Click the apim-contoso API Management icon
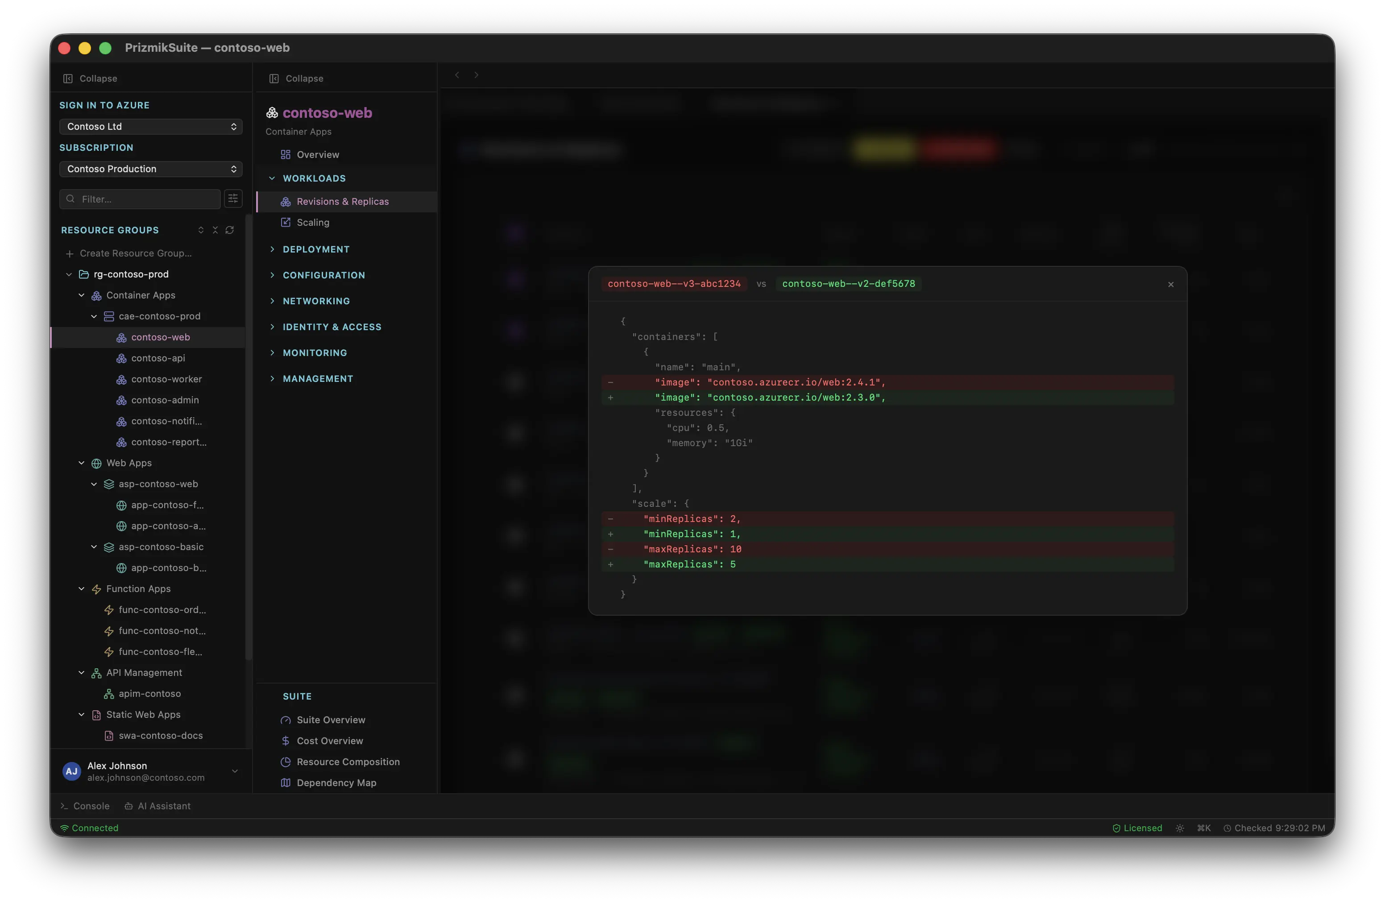This screenshot has width=1385, height=903. (109, 694)
